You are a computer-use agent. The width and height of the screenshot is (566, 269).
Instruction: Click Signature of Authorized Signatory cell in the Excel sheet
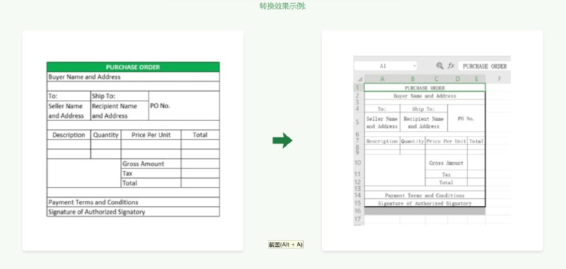(x=425, y=203)
